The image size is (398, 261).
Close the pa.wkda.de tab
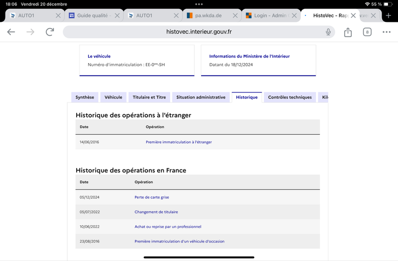click(235, 15)
